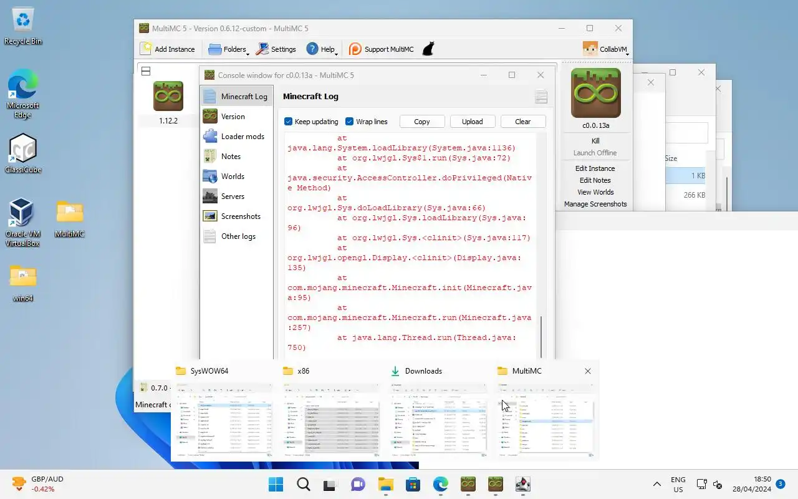Open the Help dropdown menu
The width and height of the screenshot is (798, 499).
322,49
